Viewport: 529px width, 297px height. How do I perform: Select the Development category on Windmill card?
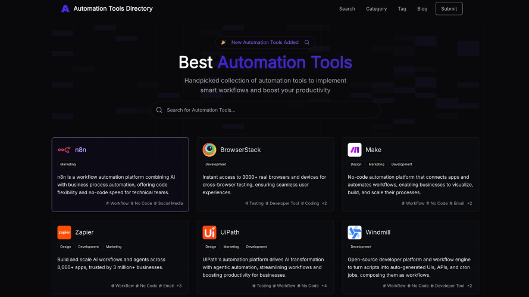click(x=361, y=247)
